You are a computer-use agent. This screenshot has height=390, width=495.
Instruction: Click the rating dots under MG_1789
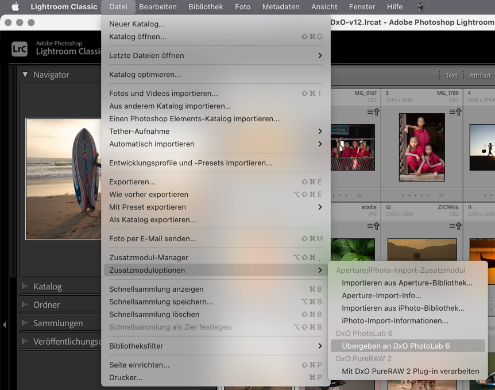(x=415, y=195)
